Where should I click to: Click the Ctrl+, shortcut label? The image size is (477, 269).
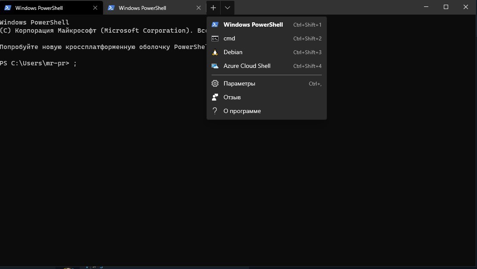(x=315, y=84)
